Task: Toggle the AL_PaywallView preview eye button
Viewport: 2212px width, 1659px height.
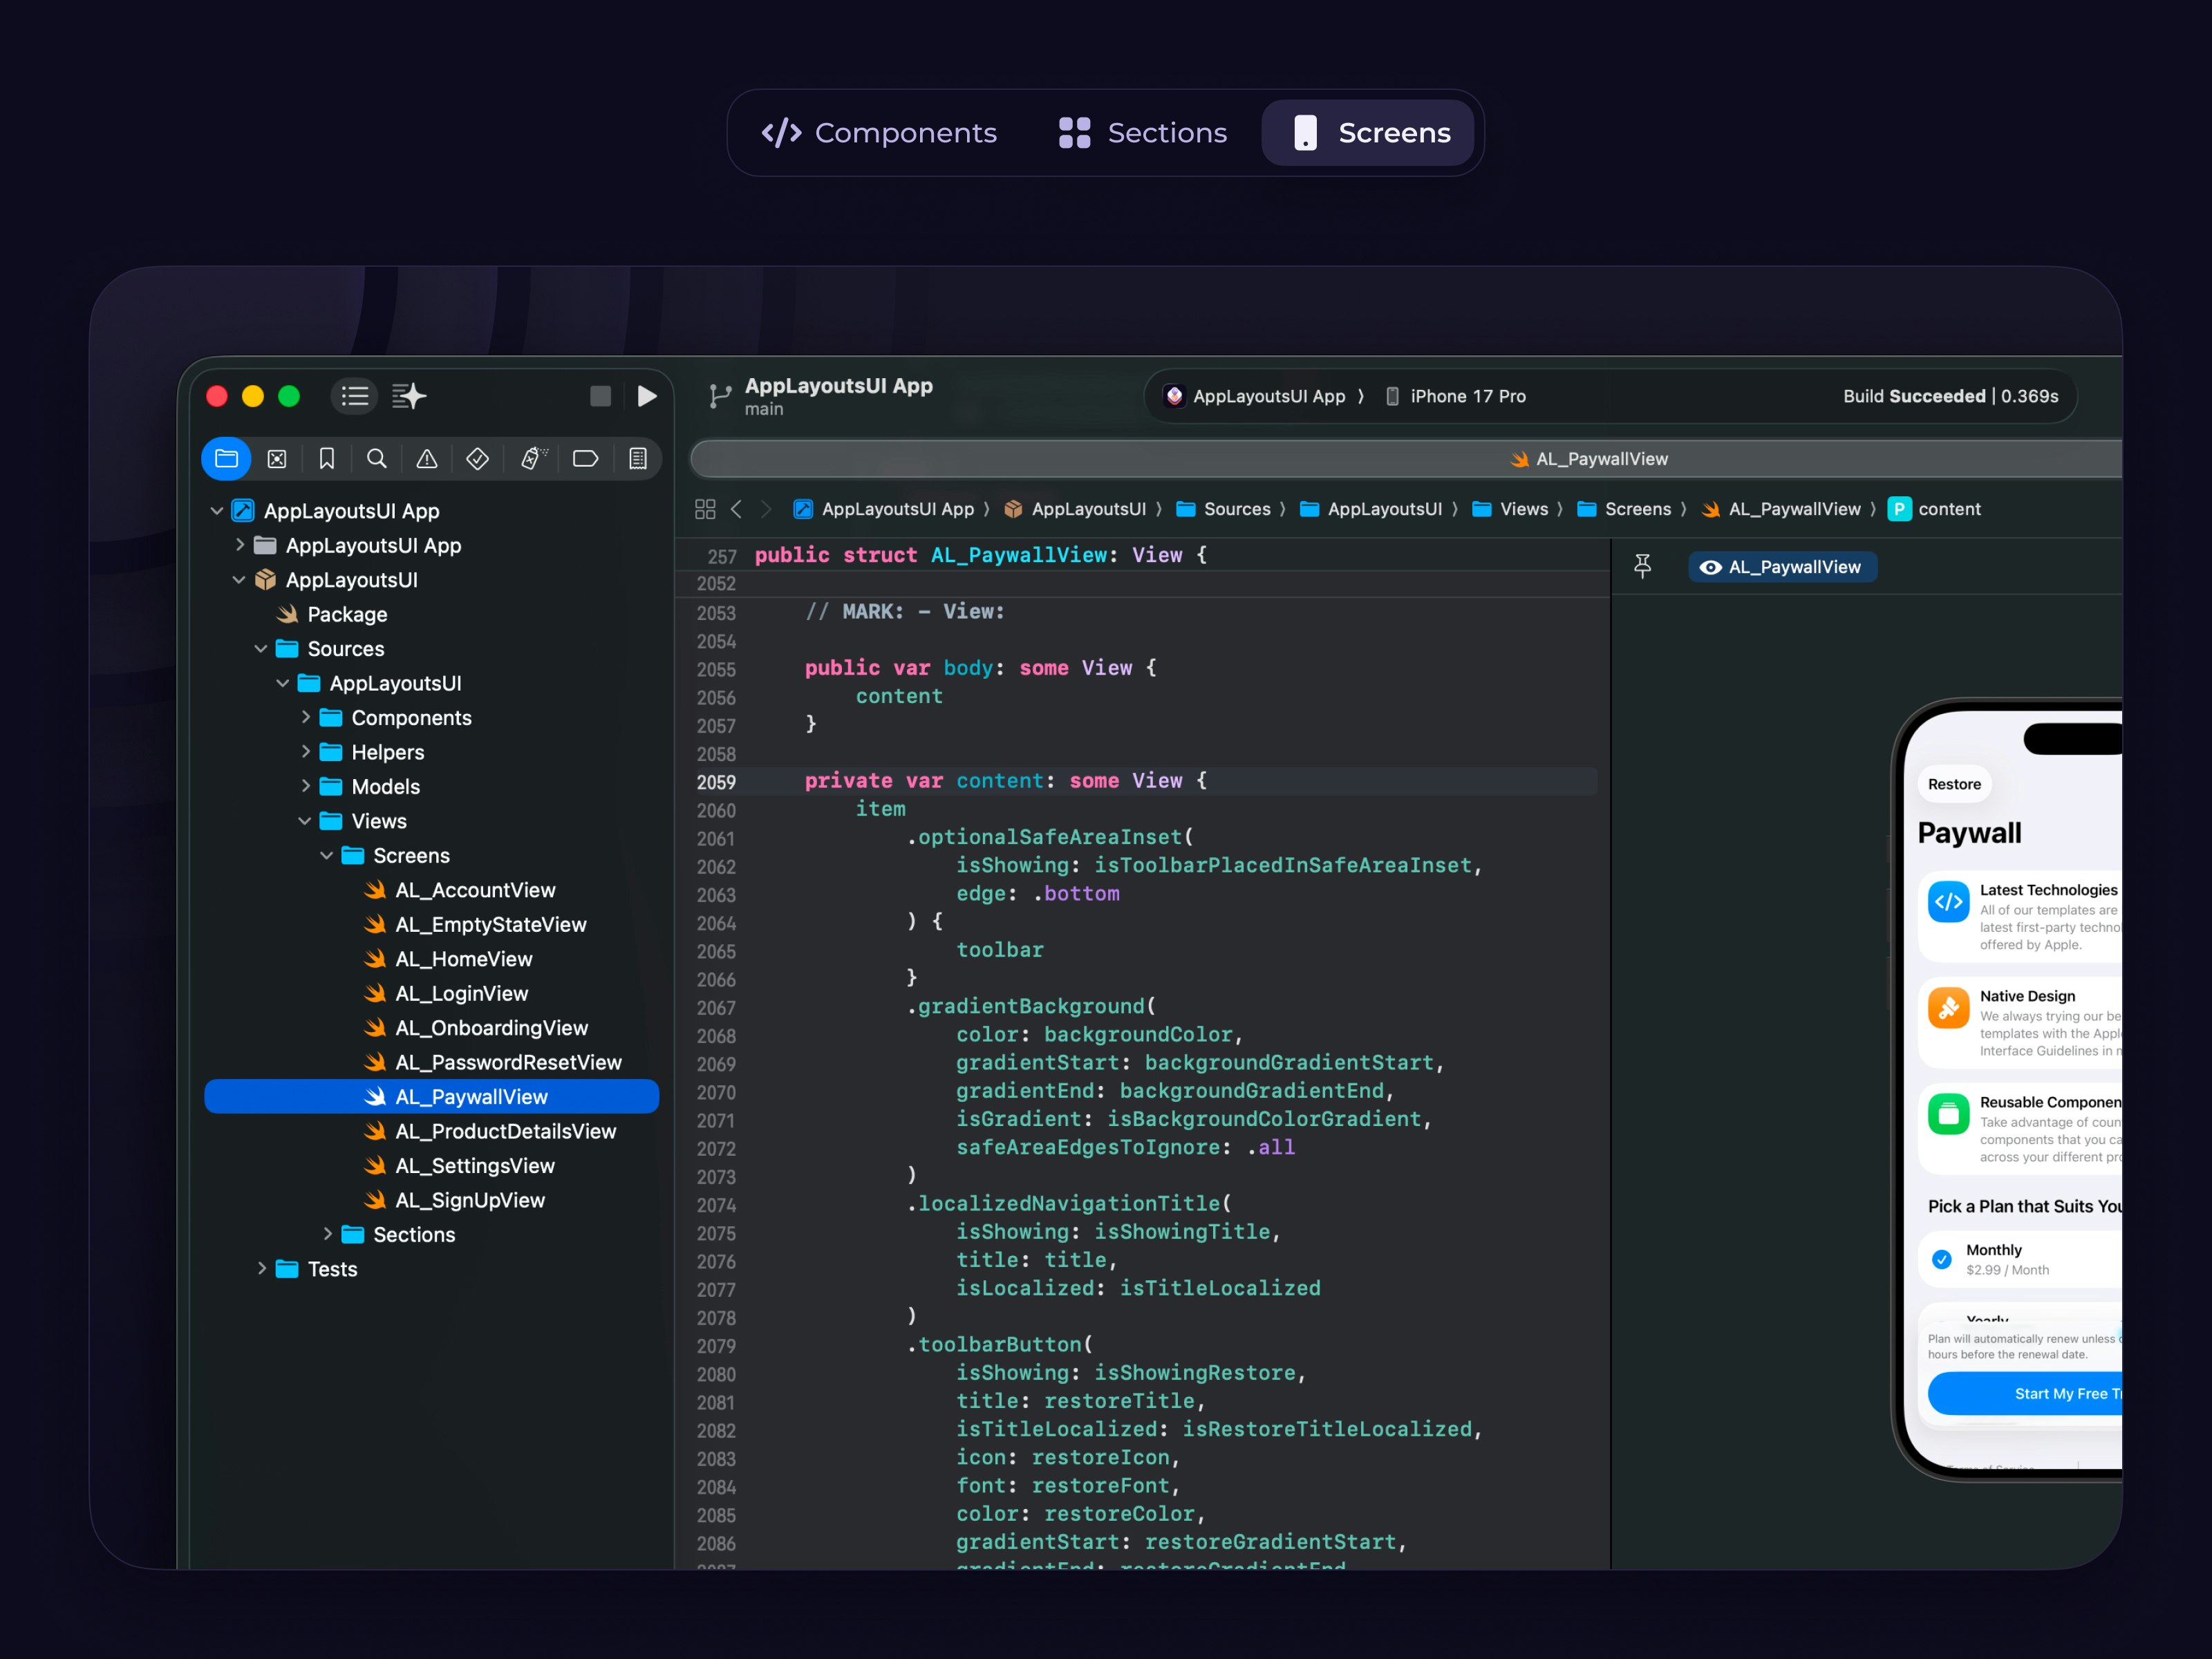Action: coord(1782,567)
